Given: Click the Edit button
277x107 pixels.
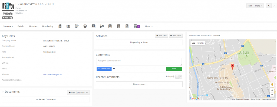Looking at the screenshot, I should [250, 6].
